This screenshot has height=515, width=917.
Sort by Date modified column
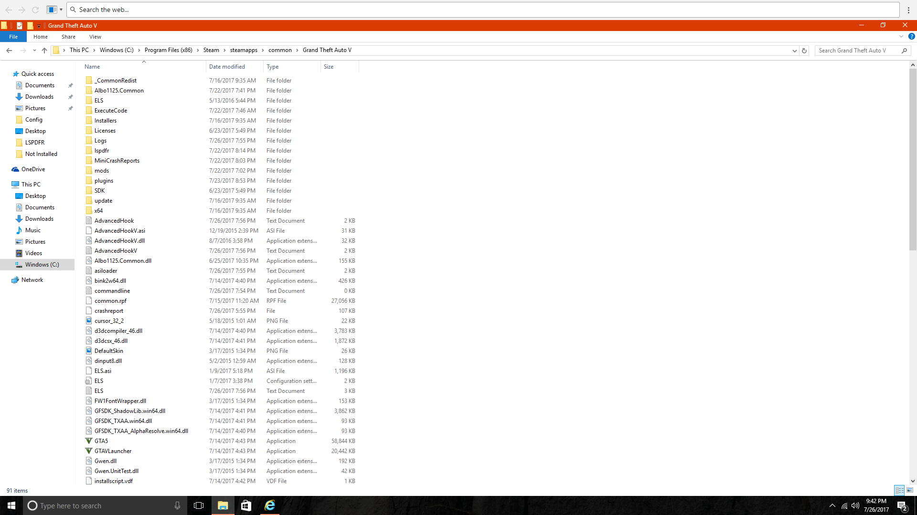227,67
